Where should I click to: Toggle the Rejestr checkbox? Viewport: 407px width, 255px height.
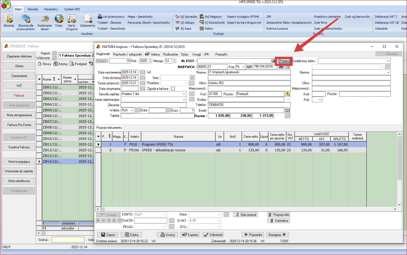click(x=54, y=53)
